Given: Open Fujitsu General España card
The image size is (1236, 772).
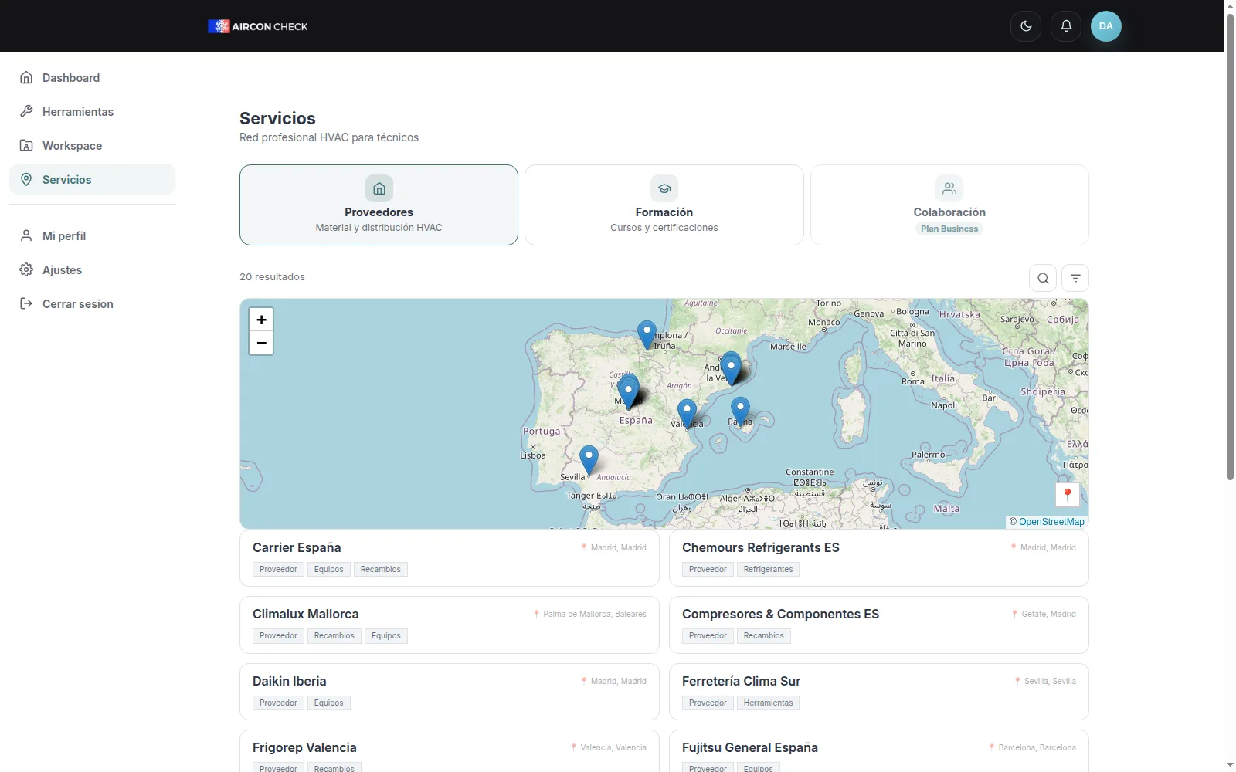Looking at the screenshot, I should pyautogui.click(x=879, y=750).
